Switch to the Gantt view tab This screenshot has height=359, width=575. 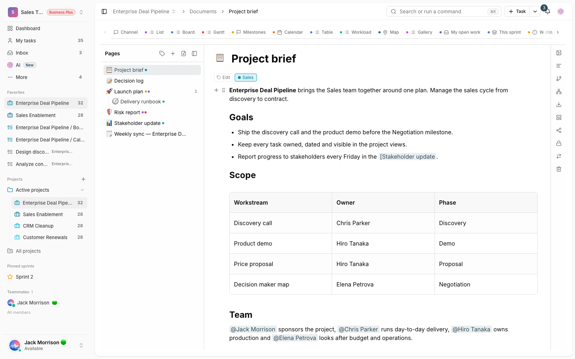tap(213, 32)
